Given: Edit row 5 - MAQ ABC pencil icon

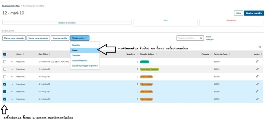Looking at the screenshot, I should tap(257, 91).
